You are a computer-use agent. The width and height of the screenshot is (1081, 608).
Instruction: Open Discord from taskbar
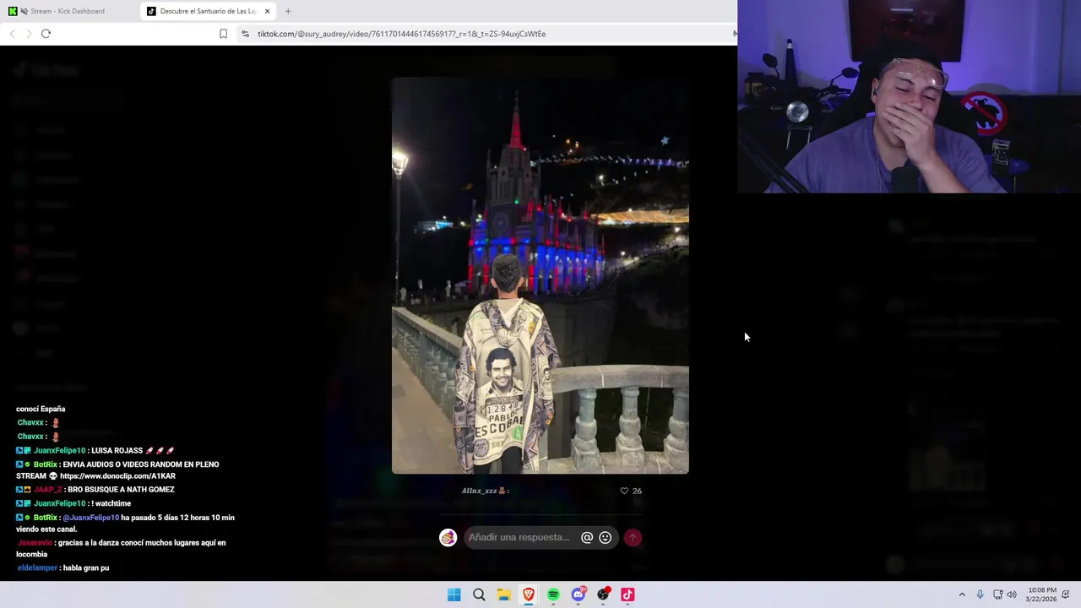point(579,594)
